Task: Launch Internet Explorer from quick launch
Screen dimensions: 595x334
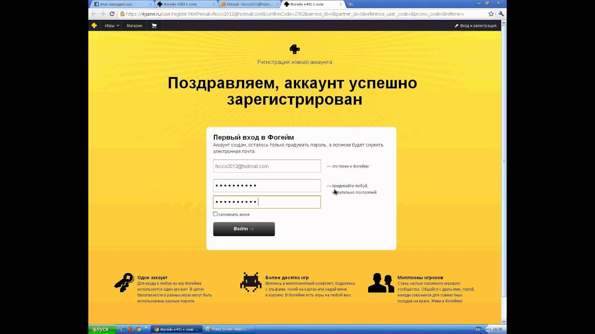Action: pos(123,329)
